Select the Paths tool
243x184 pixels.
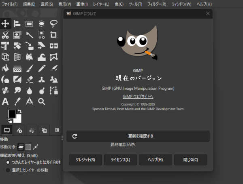[53, 90]
